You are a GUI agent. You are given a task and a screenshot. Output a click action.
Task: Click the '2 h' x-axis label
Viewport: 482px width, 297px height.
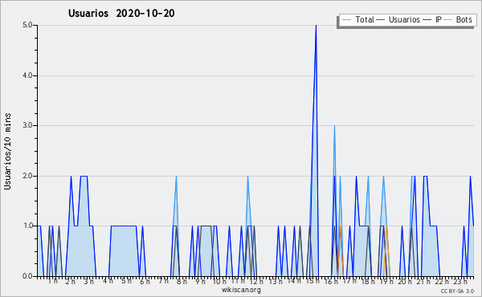pyautogui.click(x=71, y=282)
